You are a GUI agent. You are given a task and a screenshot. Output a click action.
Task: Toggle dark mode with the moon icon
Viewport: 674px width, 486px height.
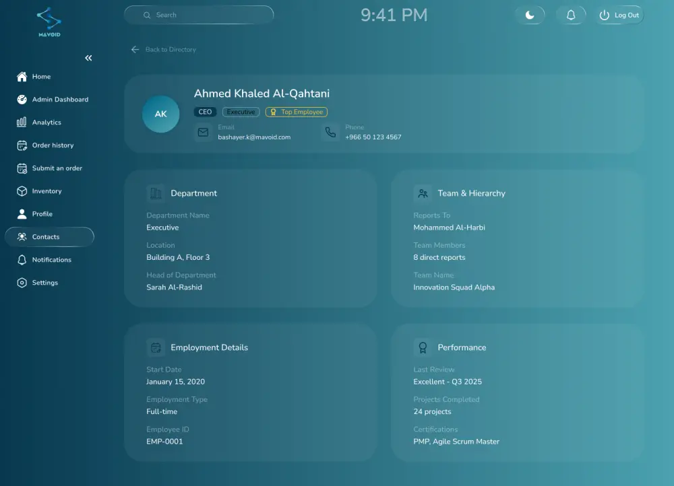530,15
